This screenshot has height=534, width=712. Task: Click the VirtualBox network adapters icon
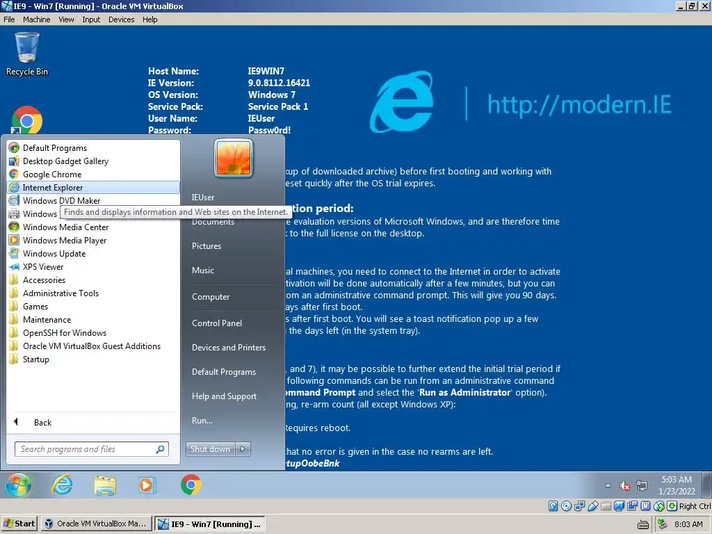point(579,506)
